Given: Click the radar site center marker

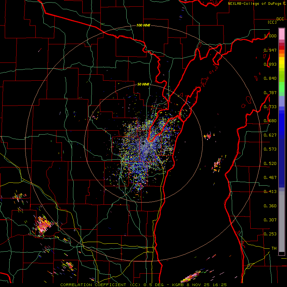Looking at the screenshot, I should coord(143,144).
